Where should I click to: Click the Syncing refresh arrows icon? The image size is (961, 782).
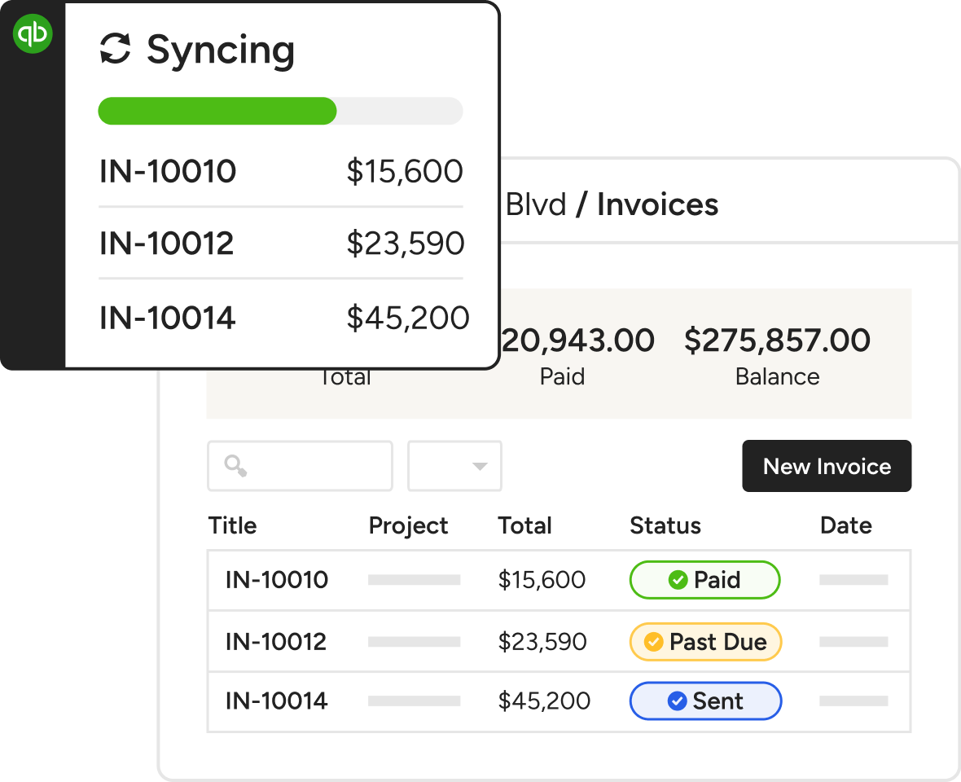pyautogui.click(x=115, y=49)
